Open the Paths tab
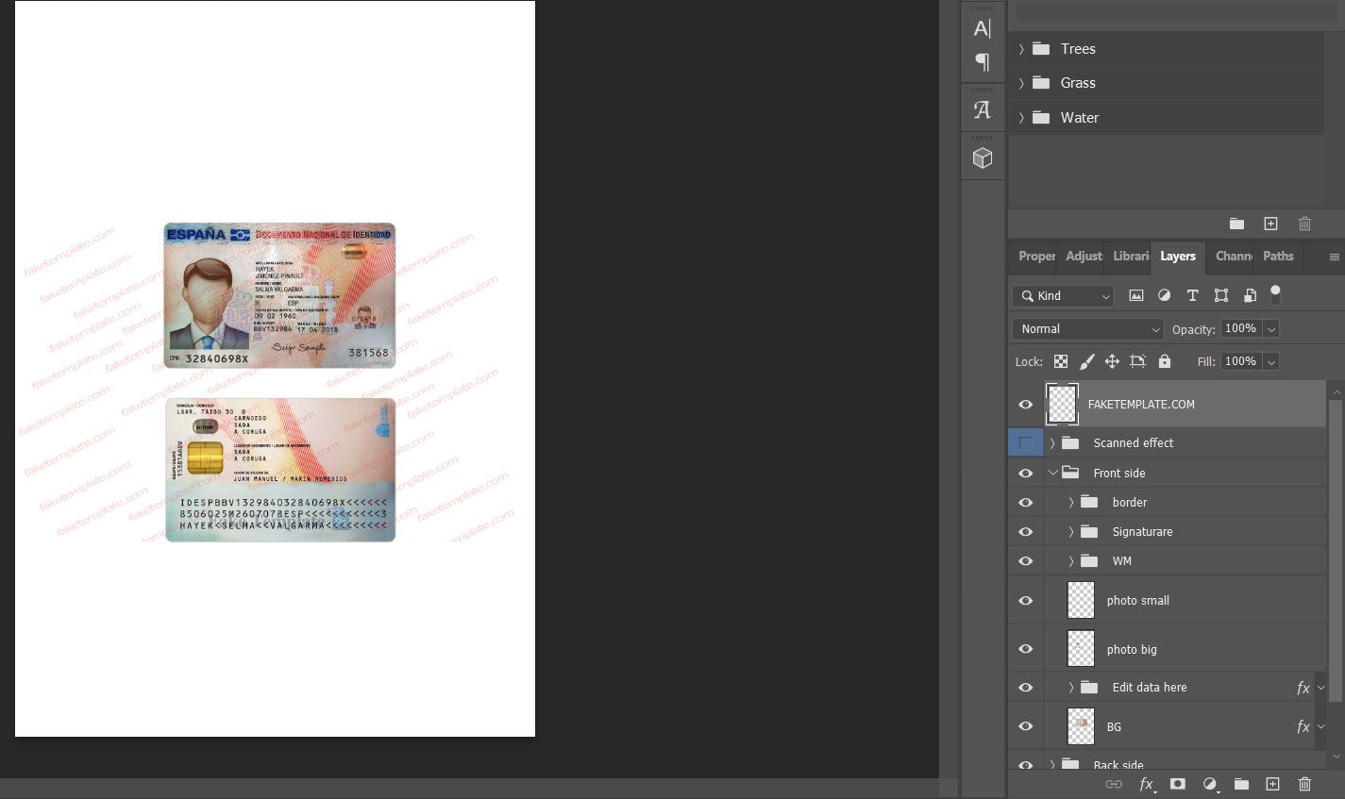Image resolution: width=1345 pixels, height=799 pixels. (x=1277, y=256)
